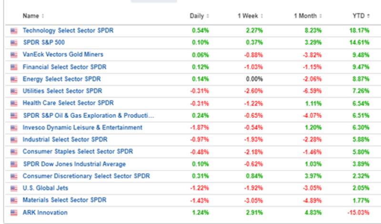The height and width of the screenshot is (224, 381).
Task: Open the Financial Select Sector SPDR link
Action: point(64,67)
